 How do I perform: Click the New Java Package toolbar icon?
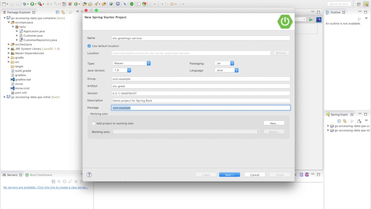(70, 4)
